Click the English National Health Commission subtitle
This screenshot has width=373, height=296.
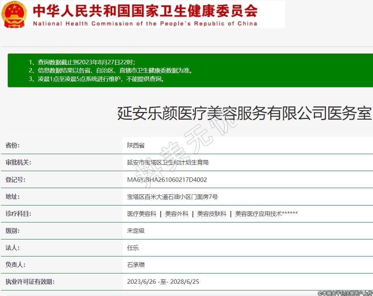(145, 24)
